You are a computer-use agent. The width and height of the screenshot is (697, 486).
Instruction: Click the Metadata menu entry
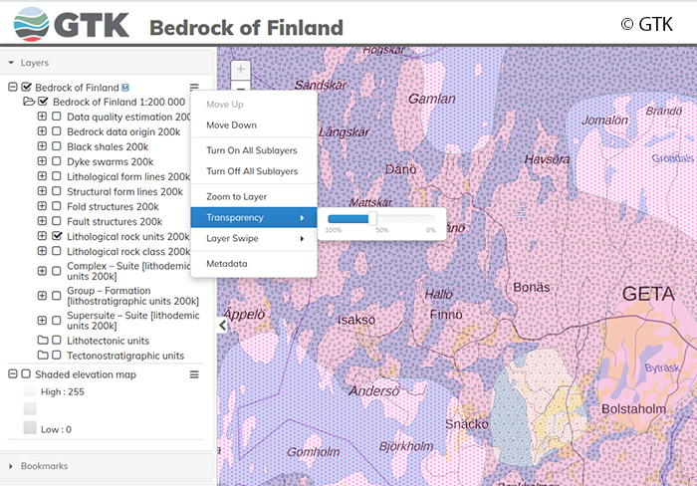(x=226, y=264)
